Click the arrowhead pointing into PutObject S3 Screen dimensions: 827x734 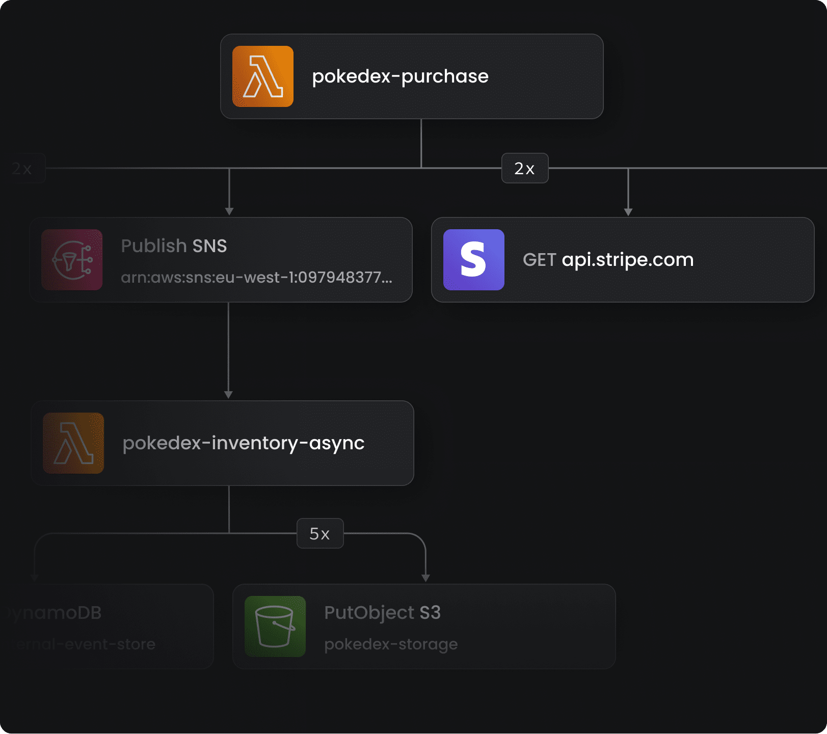tap(425, 578)
